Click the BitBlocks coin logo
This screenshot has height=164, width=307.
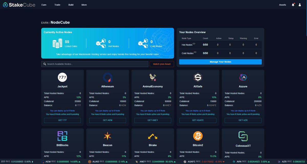(x=62, y=136)
